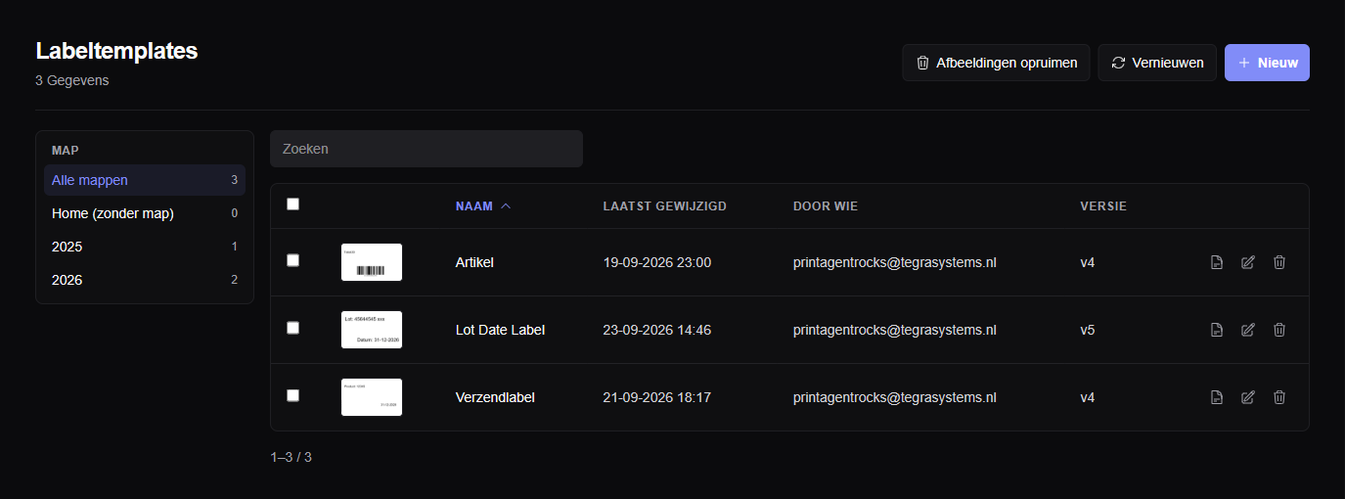Sort by DOOR WIE column header
1345x499 pixels.
826,206
